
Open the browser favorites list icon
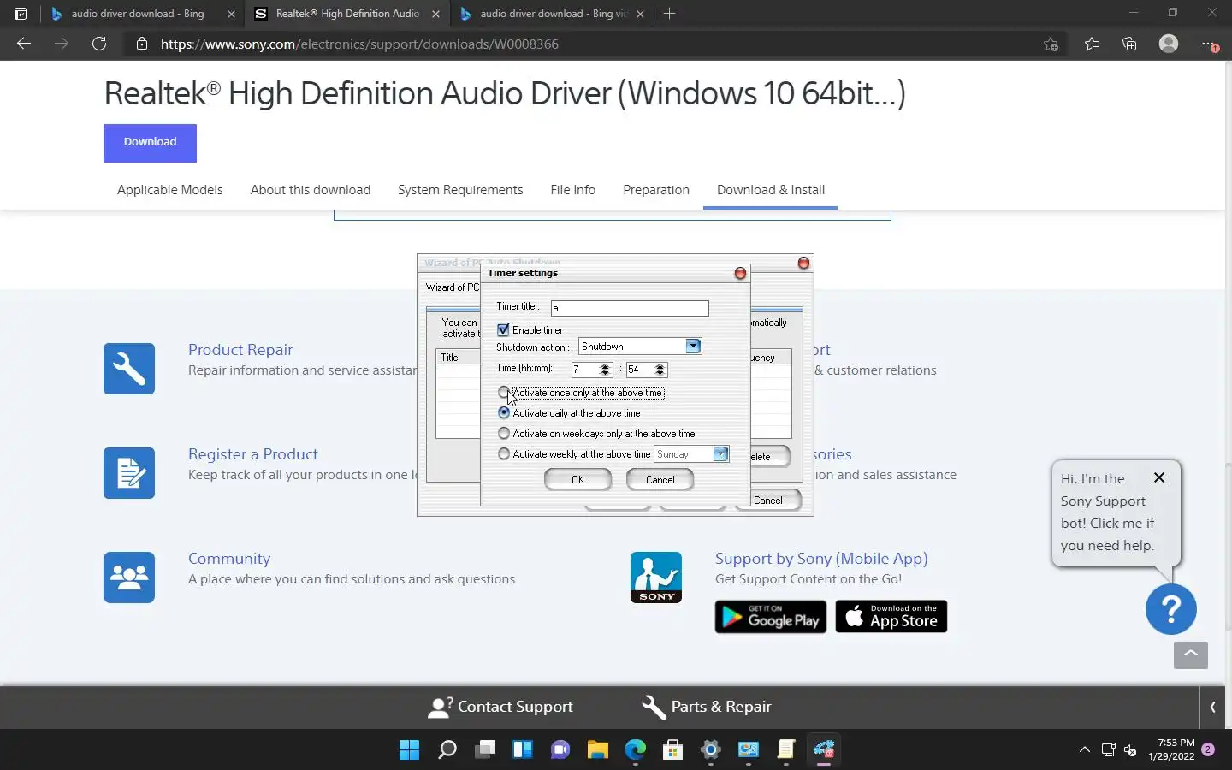pos(1092,44)
